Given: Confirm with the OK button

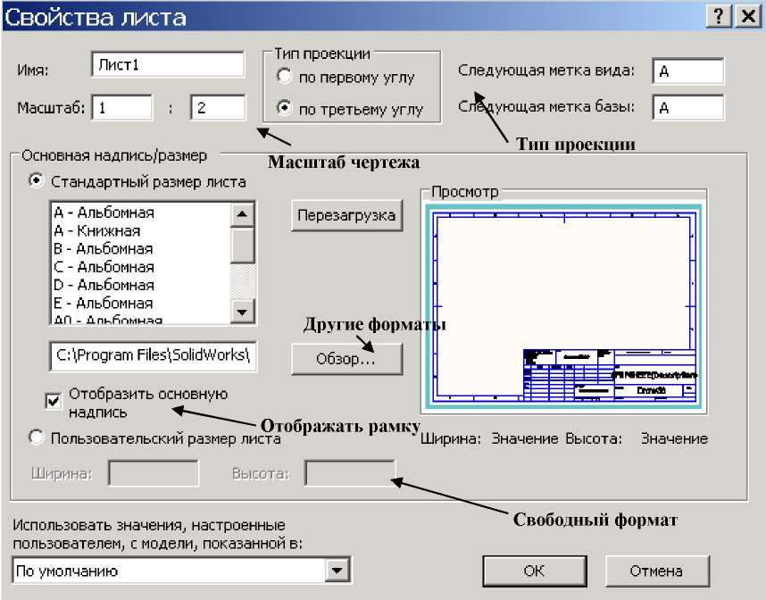Looking at the screenshot, I should (x=534, y=571).
